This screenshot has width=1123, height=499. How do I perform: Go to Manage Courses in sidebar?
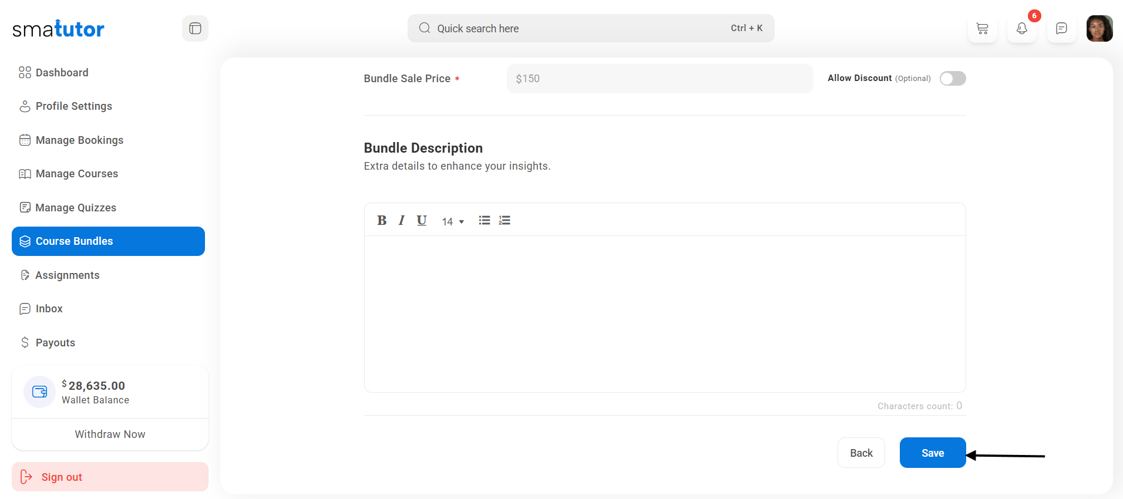click(x=76, y=174)
